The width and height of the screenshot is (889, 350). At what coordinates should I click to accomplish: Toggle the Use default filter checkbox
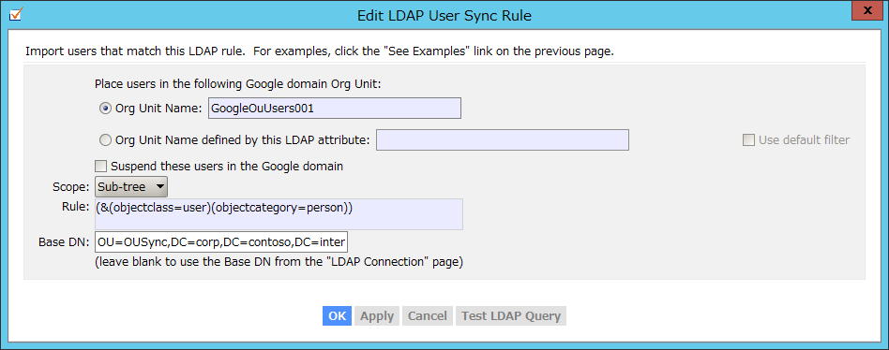click(747, 139)
